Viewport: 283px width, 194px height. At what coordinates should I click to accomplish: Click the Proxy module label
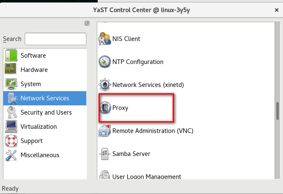click(120, 108)
